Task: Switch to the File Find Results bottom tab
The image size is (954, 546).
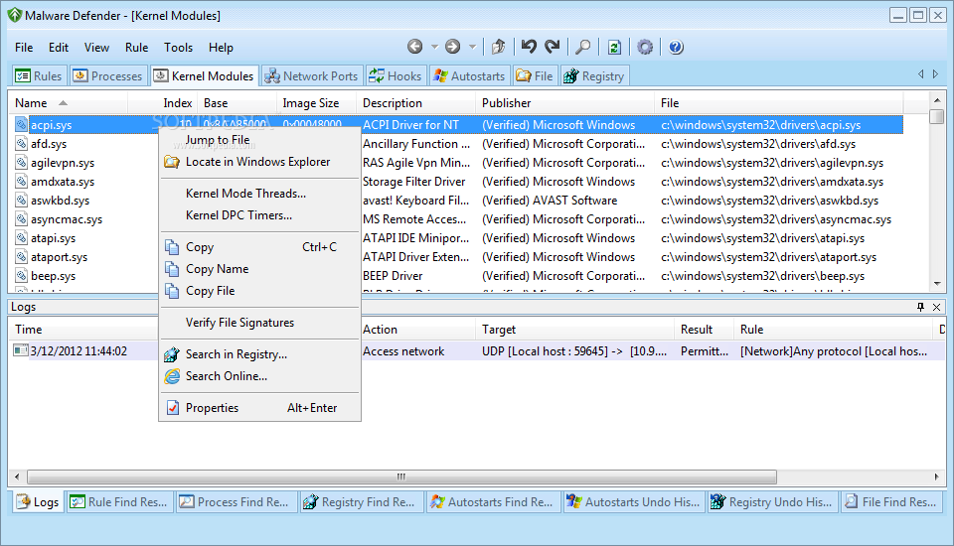Action: (891, 501)
